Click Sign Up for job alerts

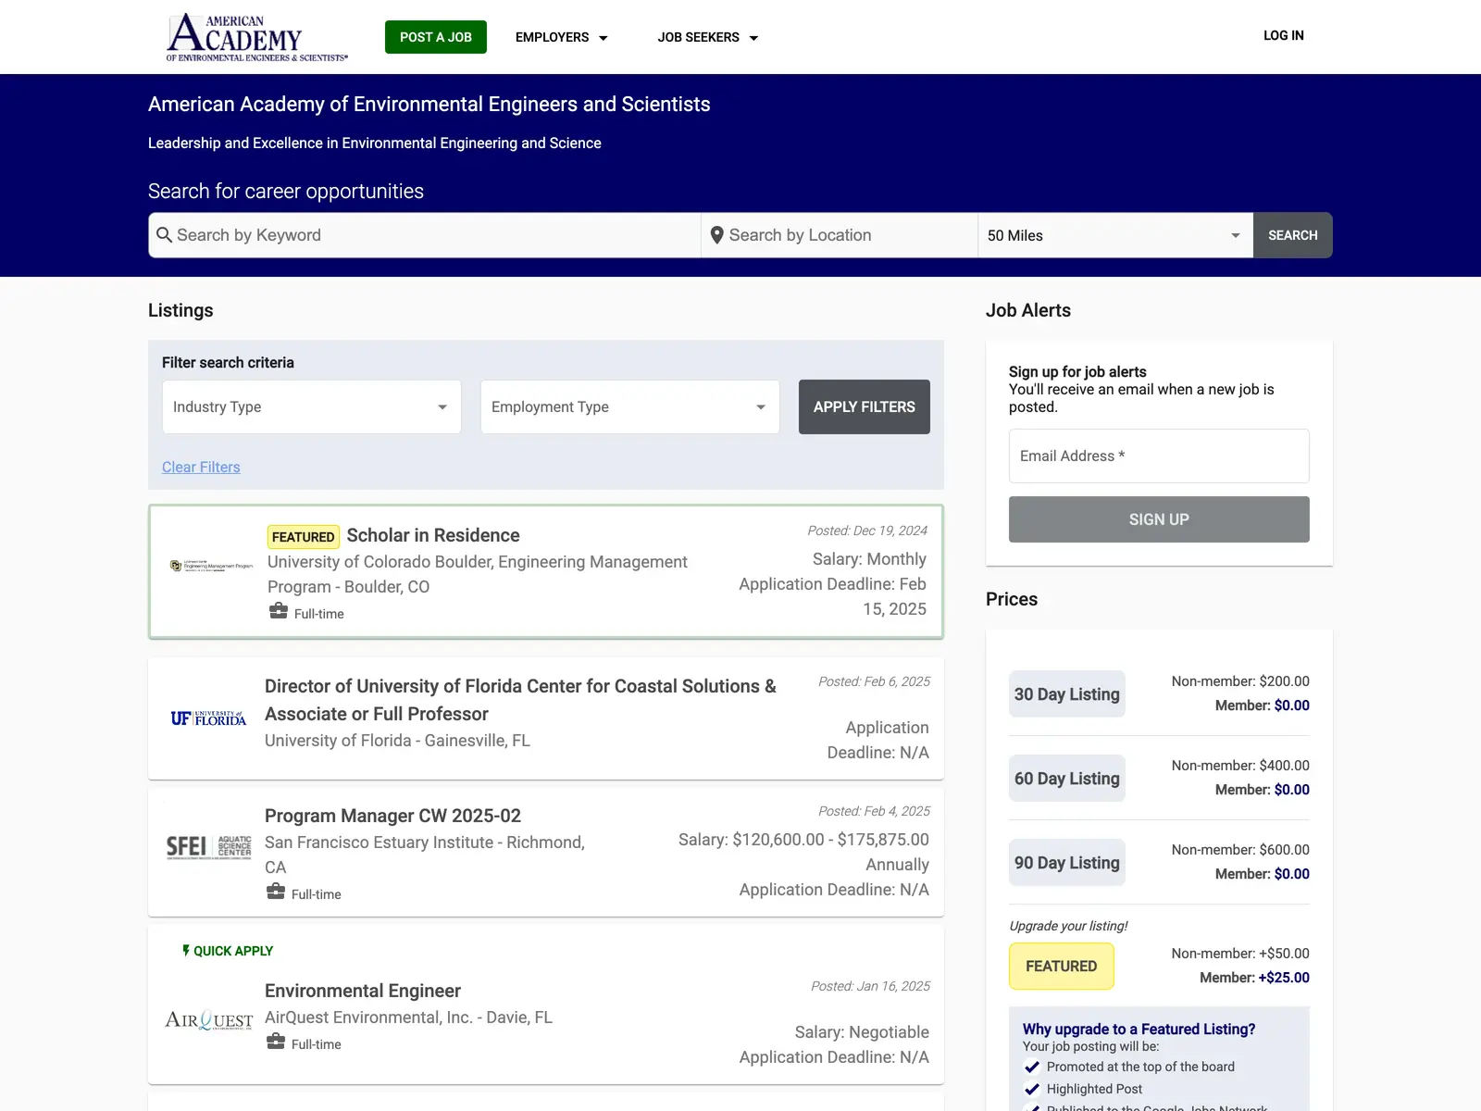pyautogui.click(x=1159, y=519)
